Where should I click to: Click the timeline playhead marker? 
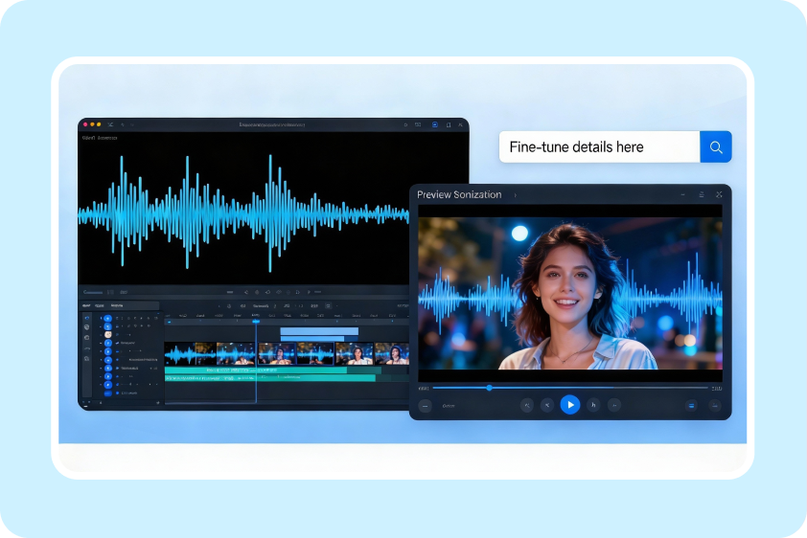(256, 321)
